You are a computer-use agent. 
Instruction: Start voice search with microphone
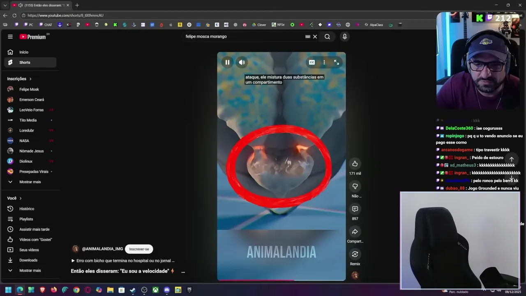345,37
